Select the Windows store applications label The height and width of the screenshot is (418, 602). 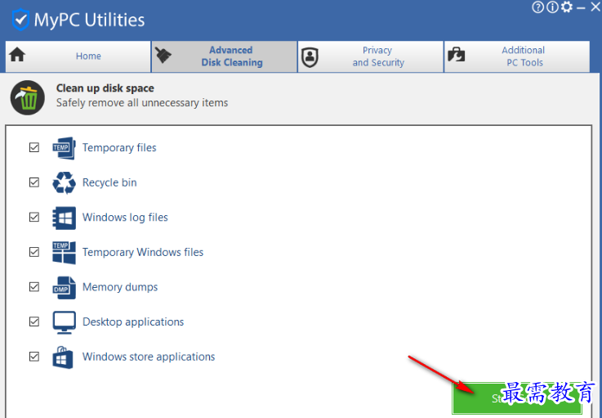coord(149,357)
